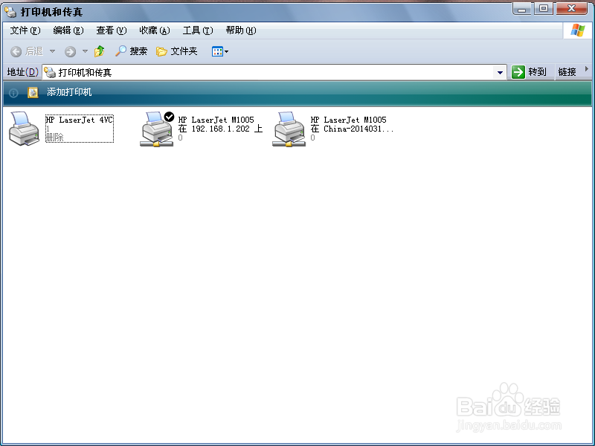Click the add printer icon in banner
Screen dimensions: 595x446
point(33,92)
